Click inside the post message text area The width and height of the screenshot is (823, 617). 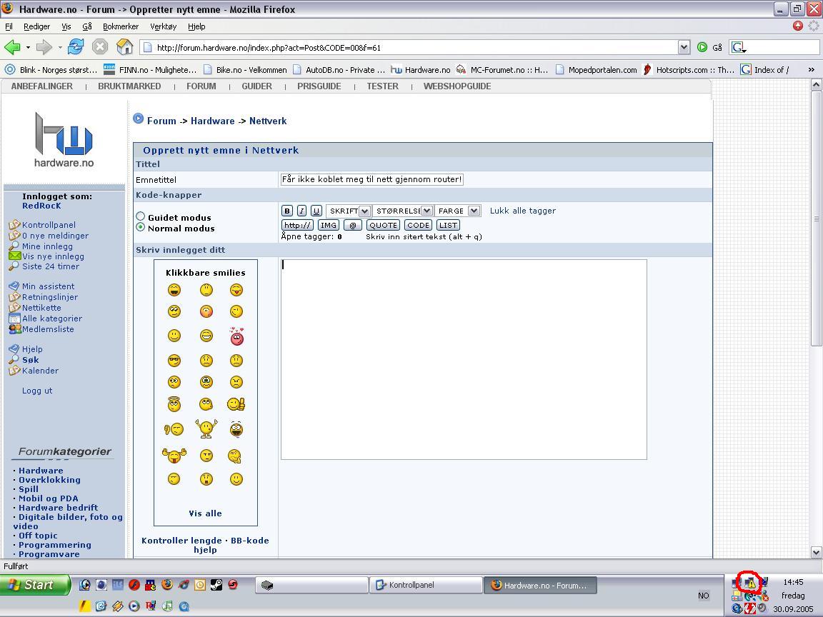(464, 359)
